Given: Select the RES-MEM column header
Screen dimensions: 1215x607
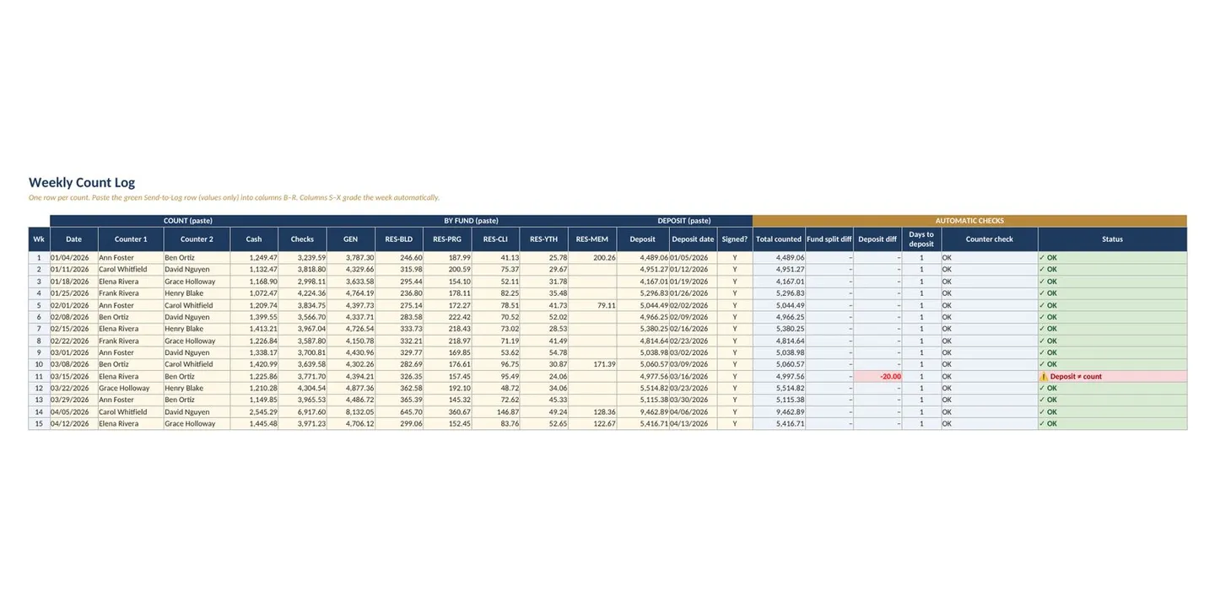Looking at the screenshot, I should point(592,239).
